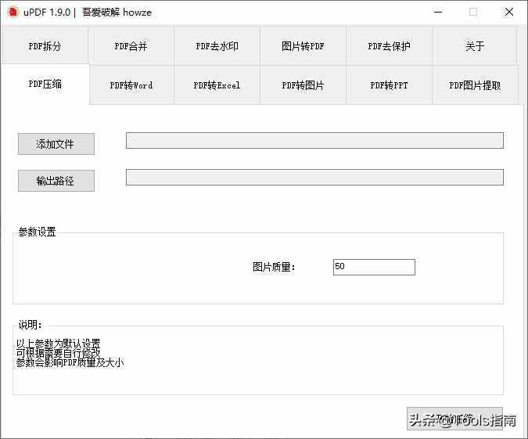Focus the 图片质量 value field
This screenshot has width=528, height=439.
[373, 267]
